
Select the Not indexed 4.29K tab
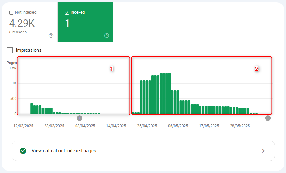tap(30, 22)
